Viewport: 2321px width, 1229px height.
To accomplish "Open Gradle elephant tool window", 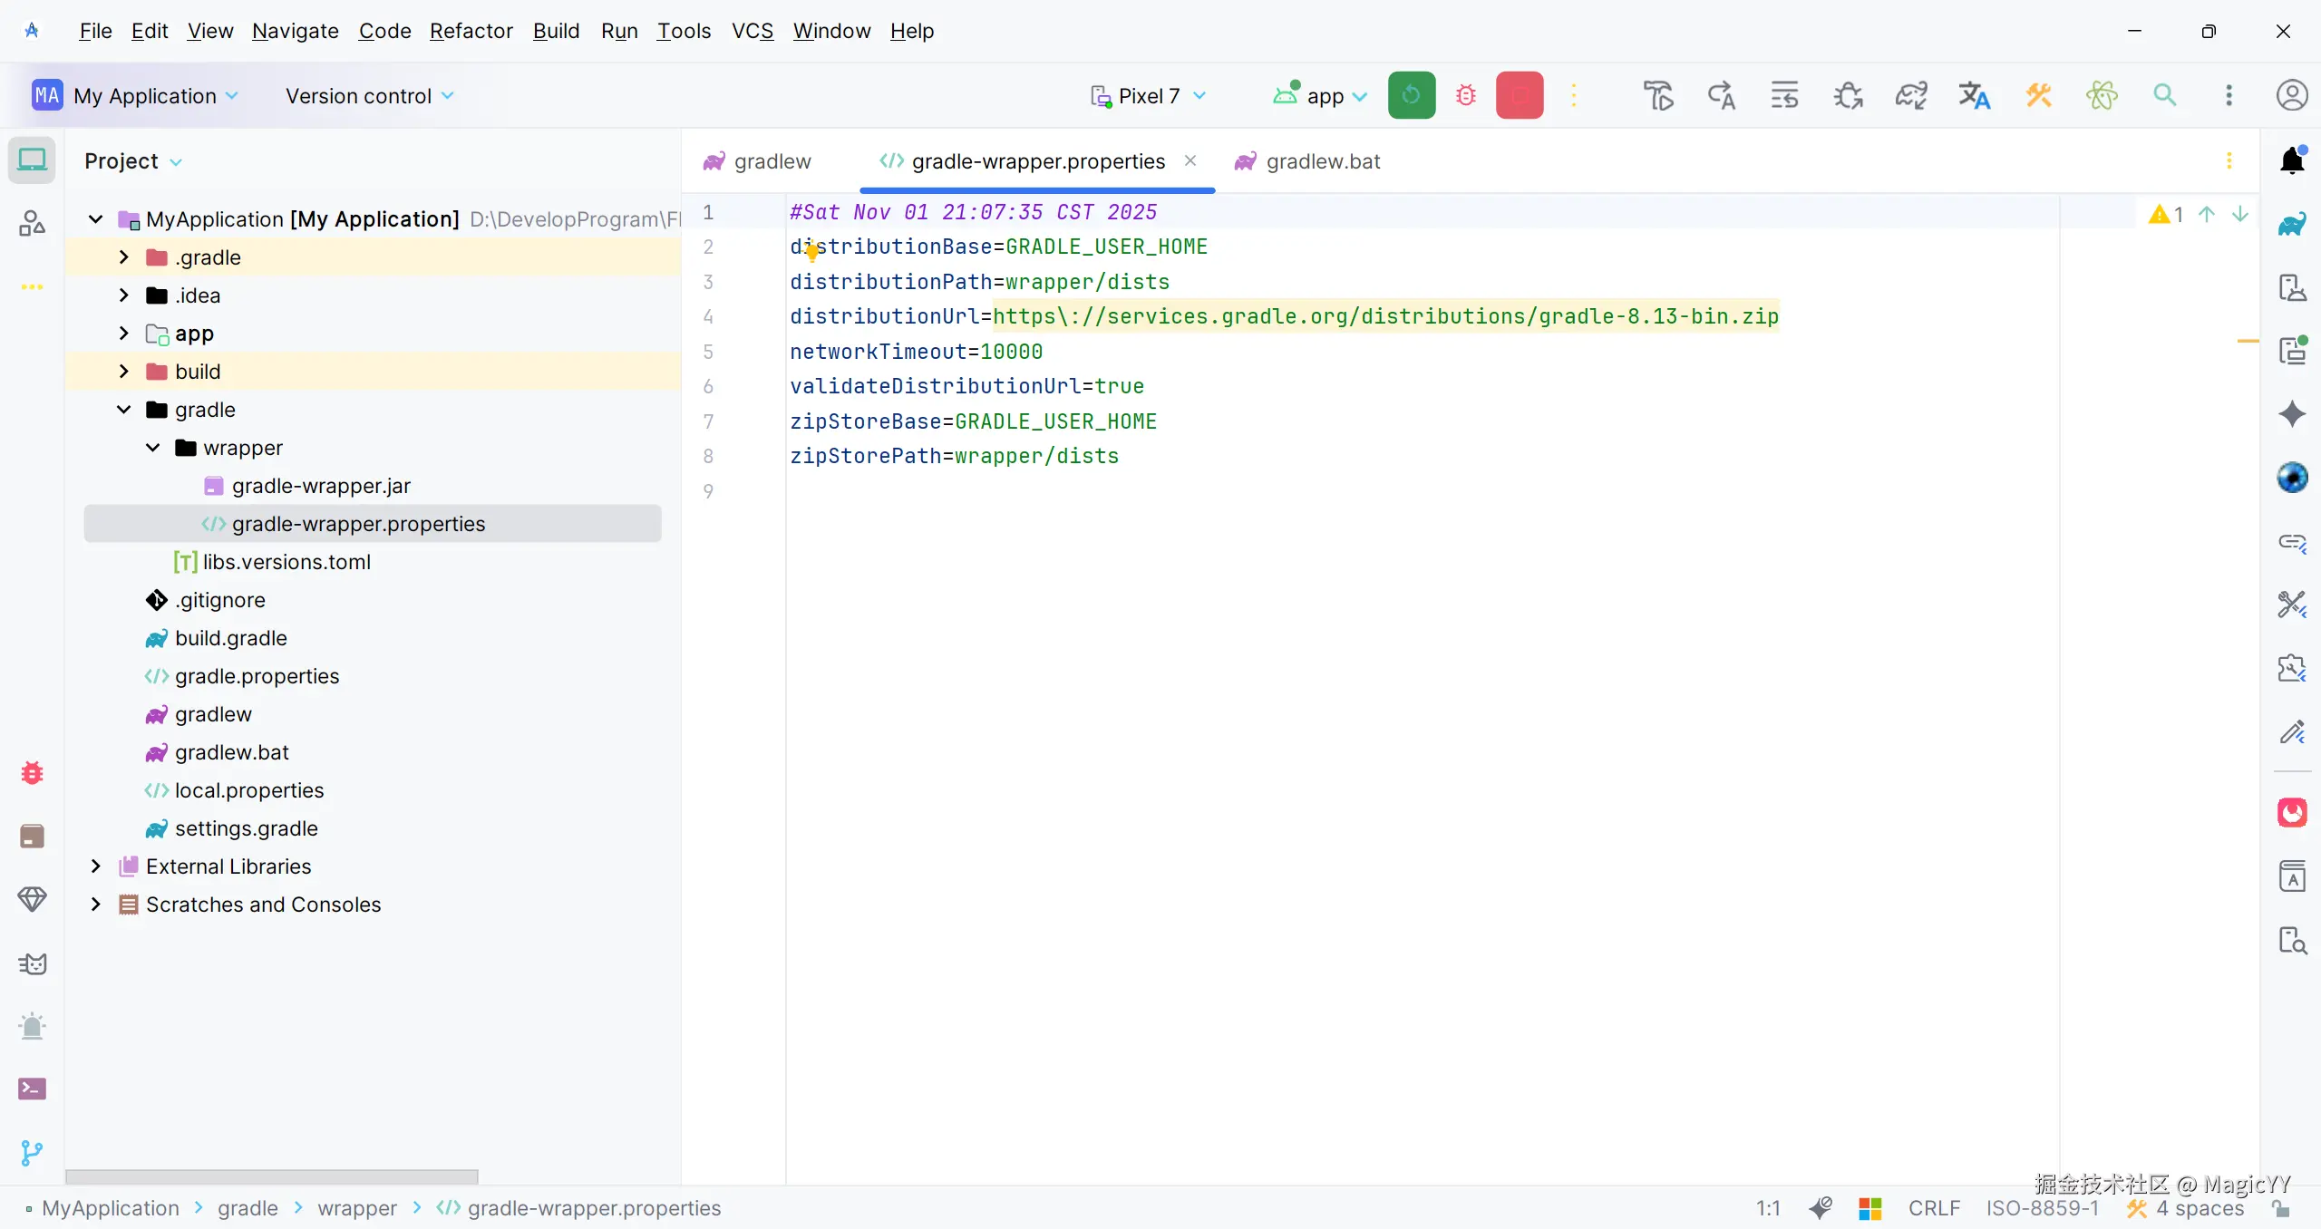I will (2291, 224).
